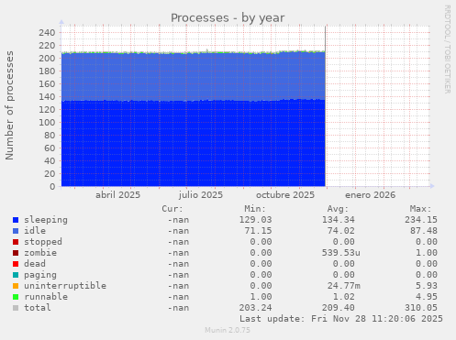Click the 'abril 2025' axis label

(x=117, y=195)
